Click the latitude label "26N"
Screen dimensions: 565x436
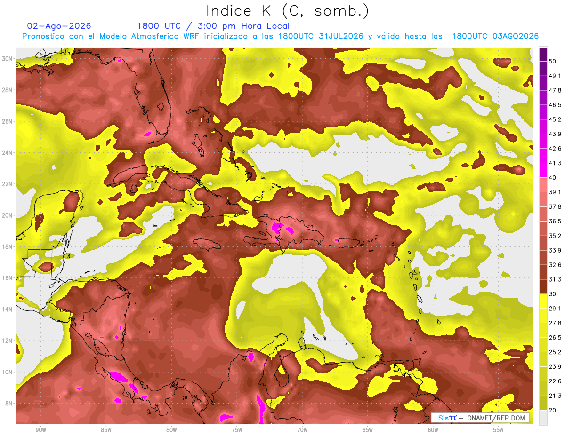coord(7,121)
